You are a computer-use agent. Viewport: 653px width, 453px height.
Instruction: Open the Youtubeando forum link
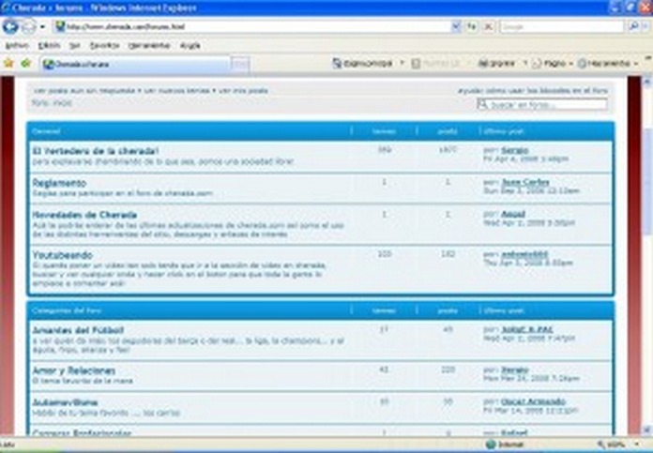(62, 254)
